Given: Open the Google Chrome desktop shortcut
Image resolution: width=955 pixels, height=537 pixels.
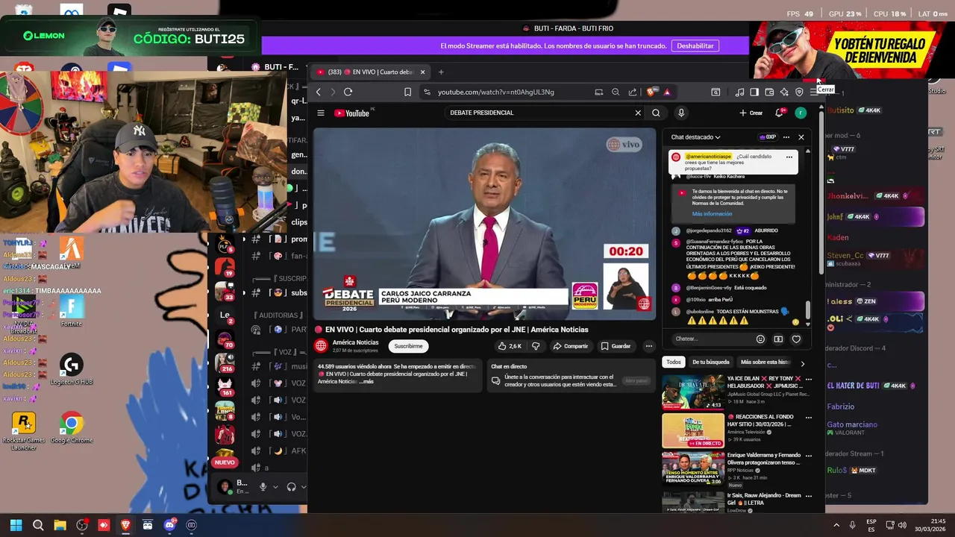Looking at the screenshot, I should (71, 428).
